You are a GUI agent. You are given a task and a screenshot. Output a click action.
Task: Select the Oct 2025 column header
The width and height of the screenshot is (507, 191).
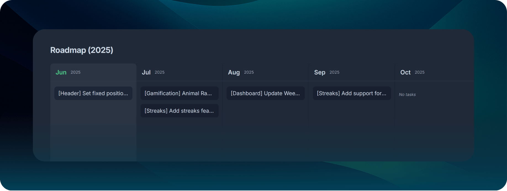(x=435, y=72)
